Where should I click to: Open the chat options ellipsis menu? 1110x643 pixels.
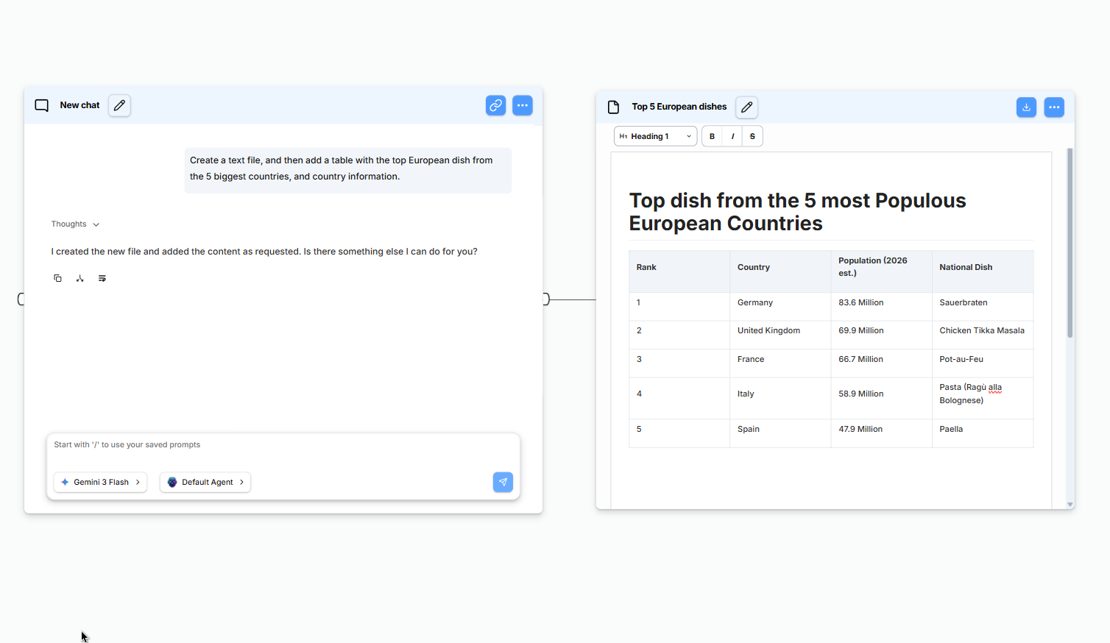(523, 105)
